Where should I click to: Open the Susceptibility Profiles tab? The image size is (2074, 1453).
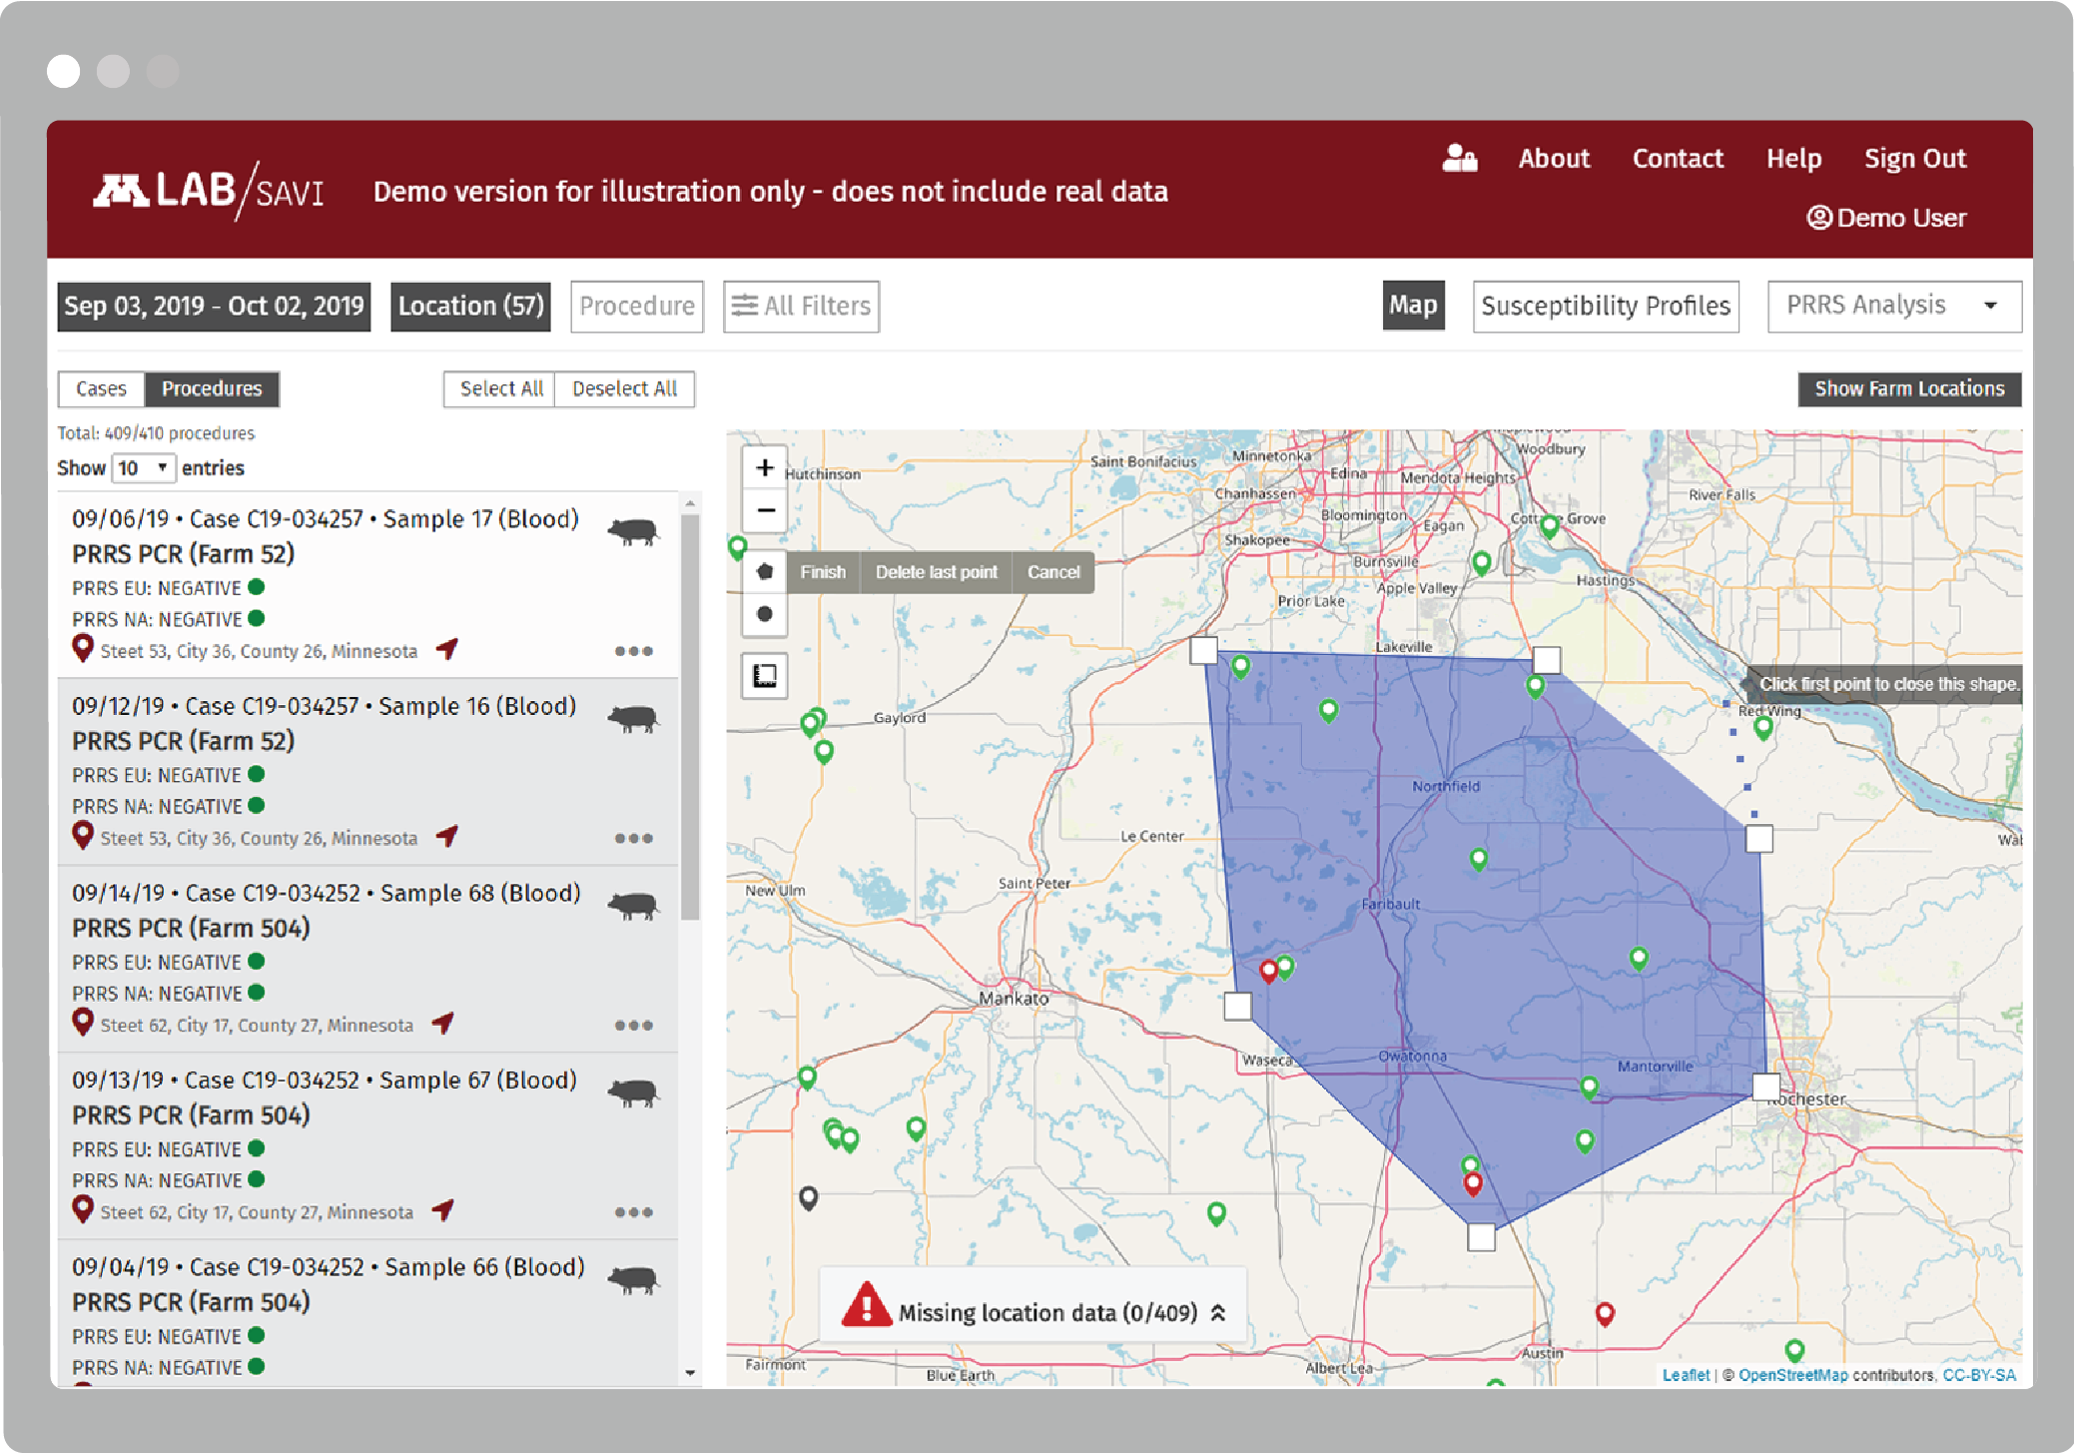1605,306
